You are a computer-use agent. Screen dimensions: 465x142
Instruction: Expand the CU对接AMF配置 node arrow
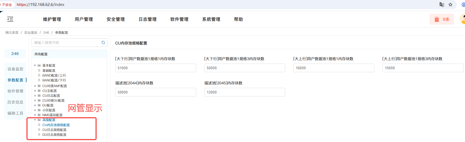[x=35, y=86]
